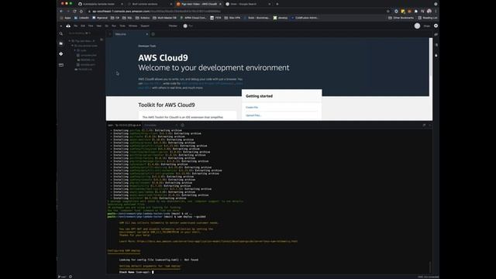Add a new editor tab with plus
Screen dimensions: 496x279
point(153,34)
